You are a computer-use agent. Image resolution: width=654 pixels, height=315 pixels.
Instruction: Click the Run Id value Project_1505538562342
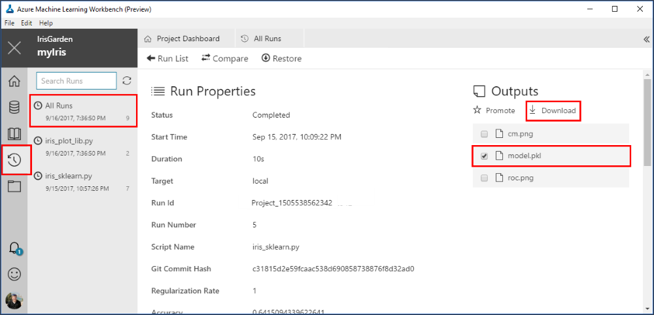pyautogui.click(x=292, y=203)
